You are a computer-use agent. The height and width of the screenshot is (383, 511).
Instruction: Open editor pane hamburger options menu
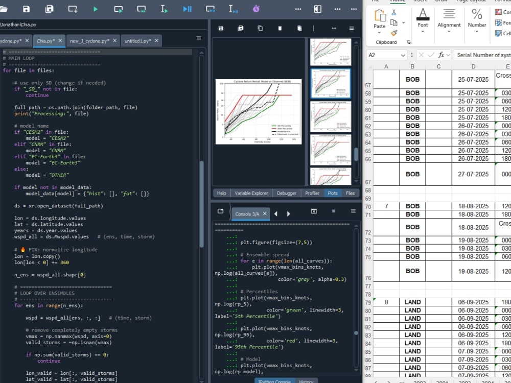[x=199, y=38]
